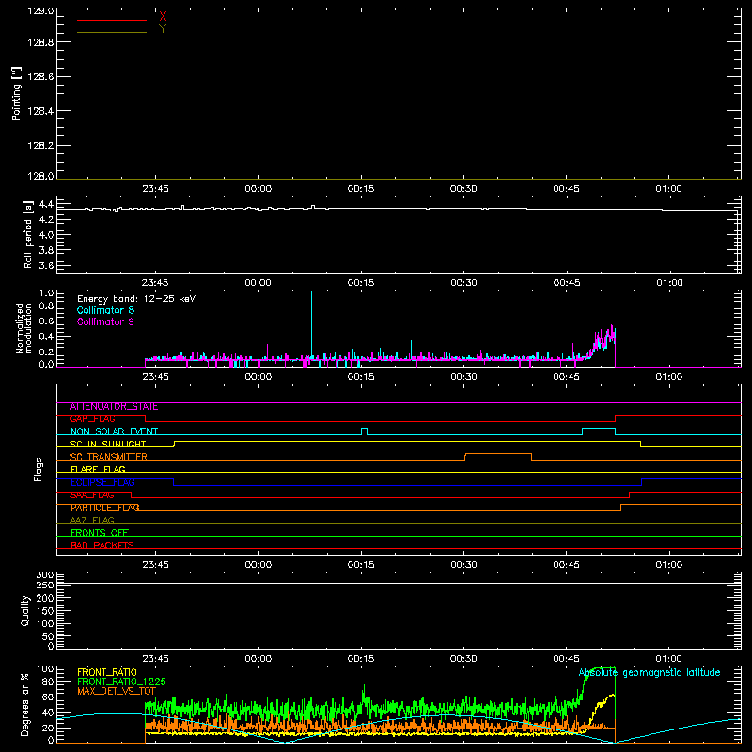
Task: Click the 128.2 tick label on Pointing axis
Action: click(x=40, y=146)
